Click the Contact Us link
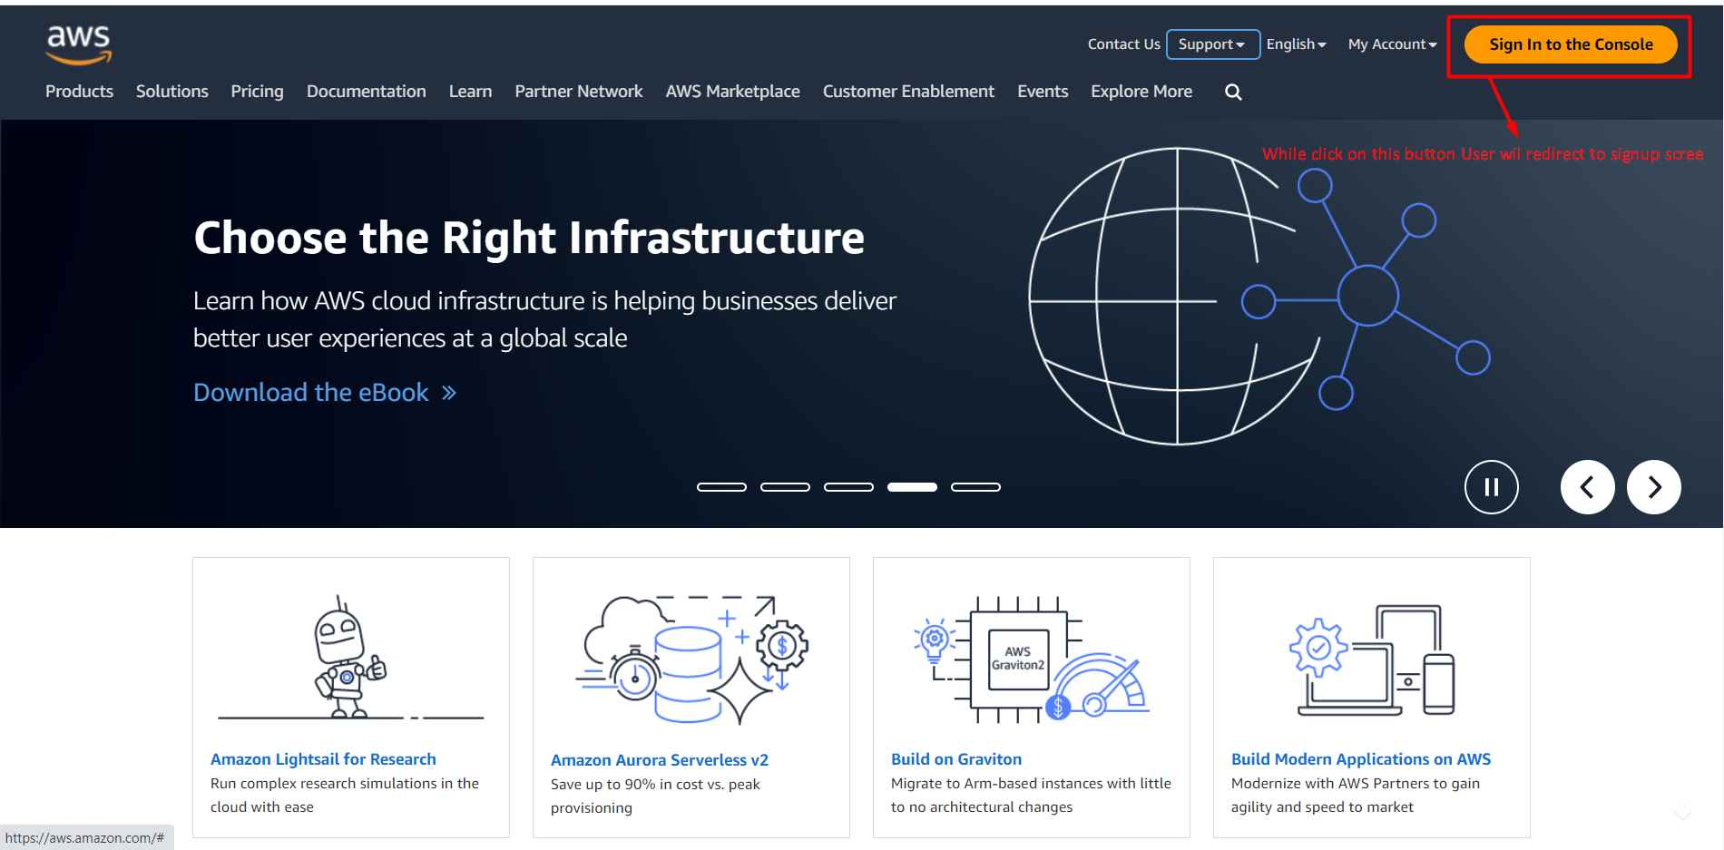 tap(1124, 44)
